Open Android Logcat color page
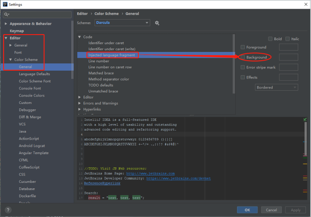Screen dimensions: 311x217 point(32,146)
